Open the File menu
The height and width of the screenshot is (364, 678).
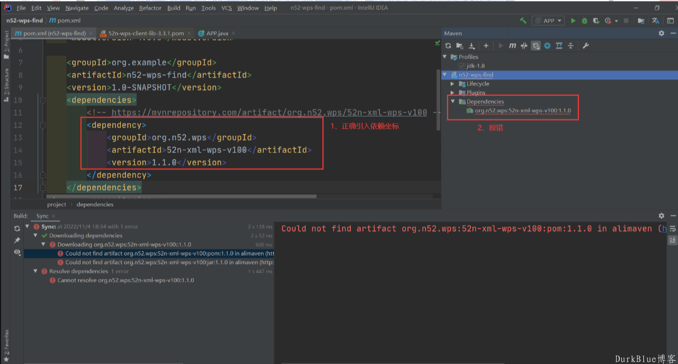tap(21, 8)
